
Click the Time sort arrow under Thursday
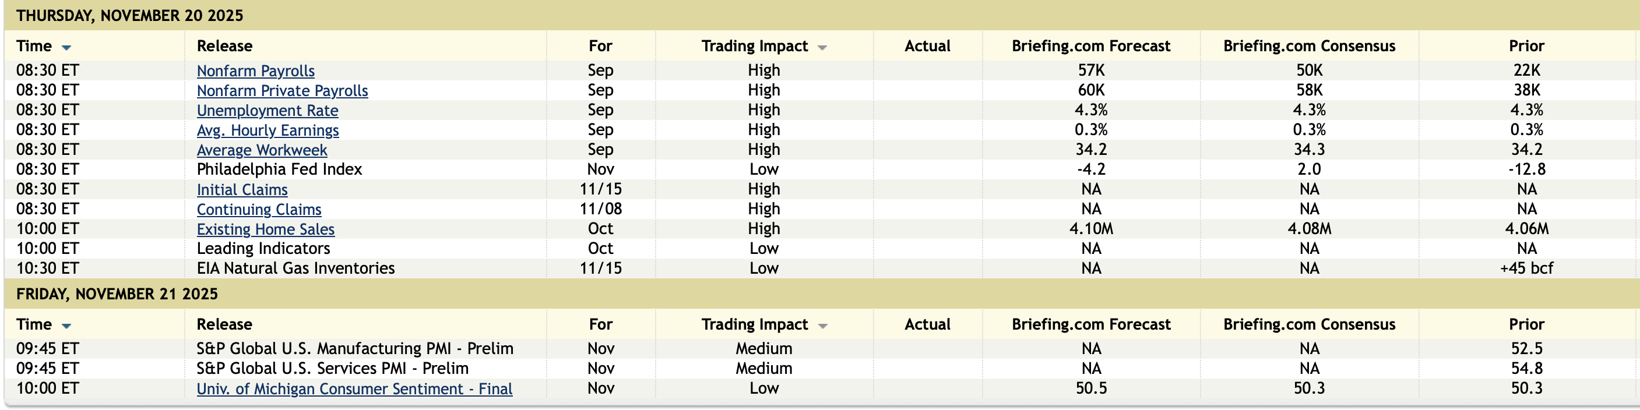pos(66,48)
